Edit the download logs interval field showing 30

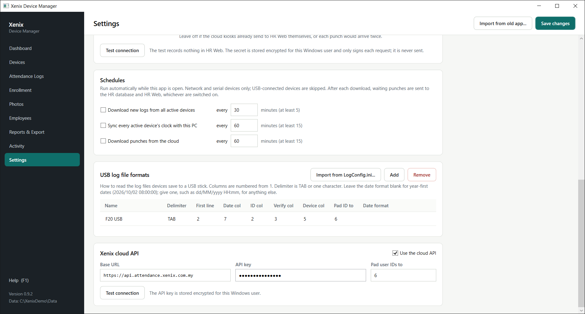[244, 110]
